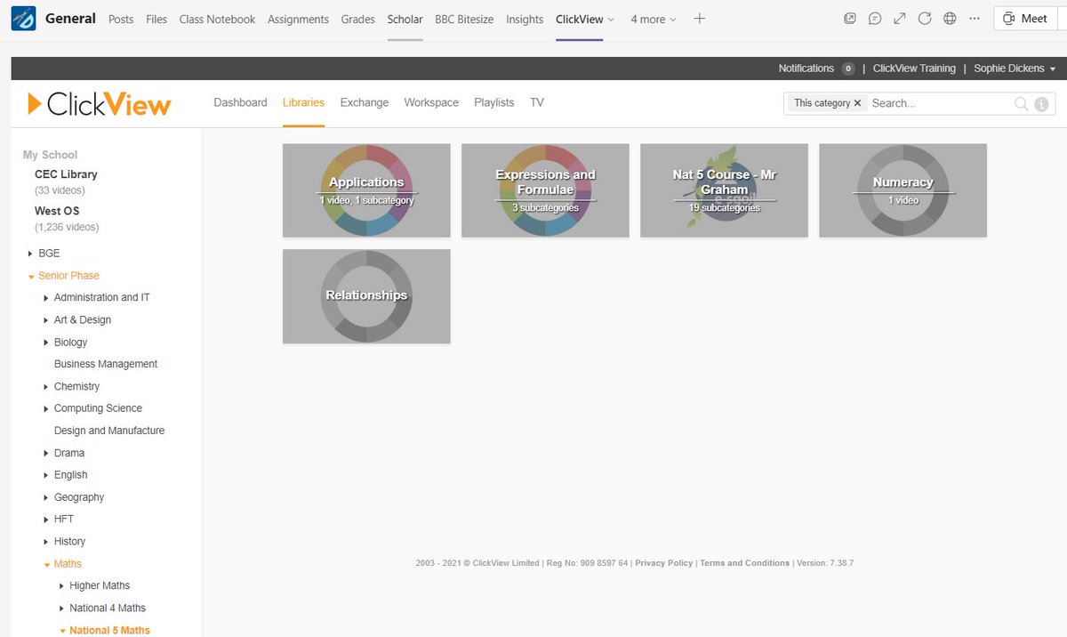Viewport: 1067px width, 637px height.
Task: Open the BBC Bitesize tab
Action: [464, 19]
